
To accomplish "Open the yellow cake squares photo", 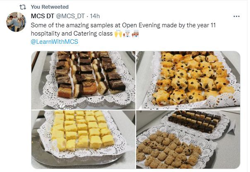I will (83, 139).
